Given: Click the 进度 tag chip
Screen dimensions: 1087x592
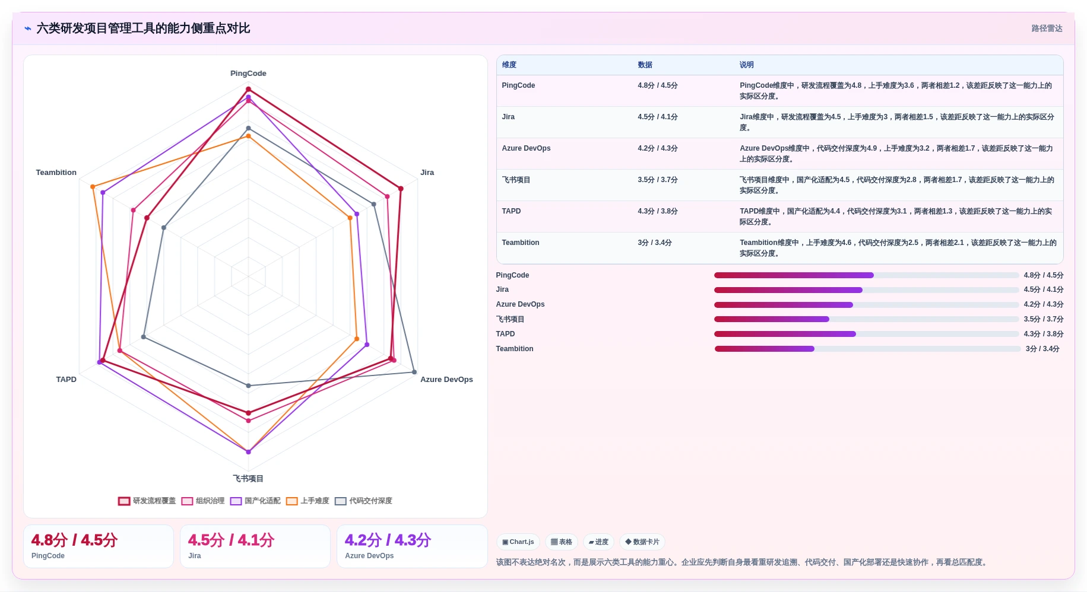Looking at the screenshot, I should pos(598,542).
